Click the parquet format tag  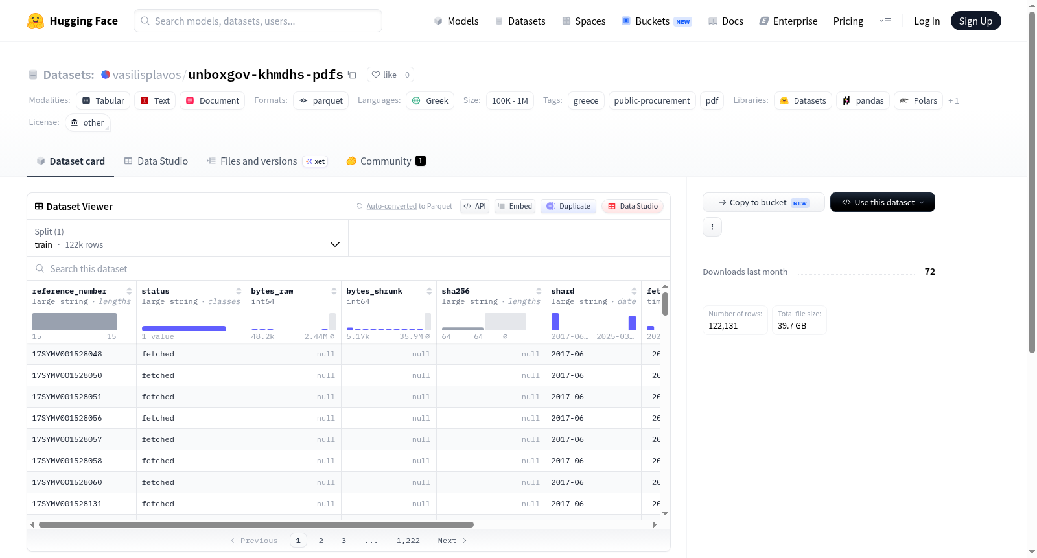click(321, 100)
